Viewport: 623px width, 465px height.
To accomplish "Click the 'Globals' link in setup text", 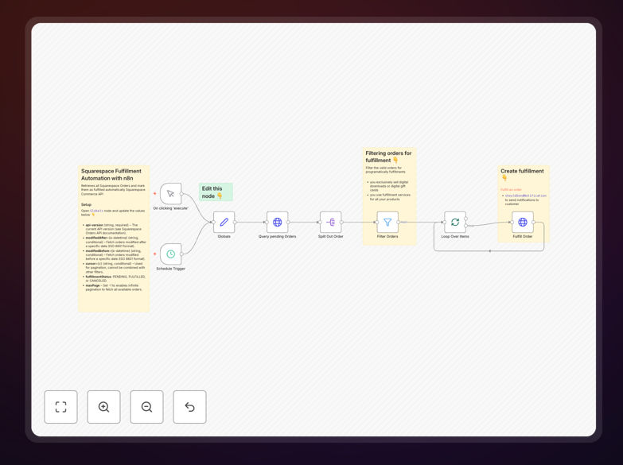I will pos(96,211).
